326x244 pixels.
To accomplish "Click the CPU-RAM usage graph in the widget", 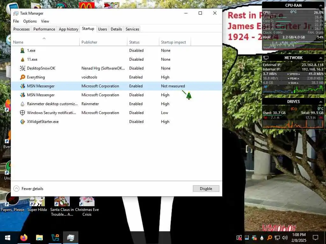I will [x=293, y=44].
